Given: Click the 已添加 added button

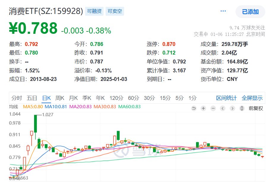Looking at the screenshot, I should point(250,12).
